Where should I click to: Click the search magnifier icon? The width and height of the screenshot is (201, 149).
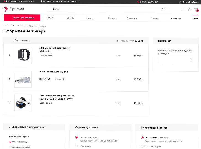[163, 9]
